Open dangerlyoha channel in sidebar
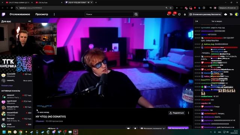The image size is (240, 135). point(16,108)
